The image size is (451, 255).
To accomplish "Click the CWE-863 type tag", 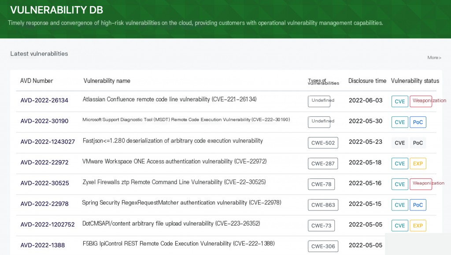I will click(x=323, y=205).
